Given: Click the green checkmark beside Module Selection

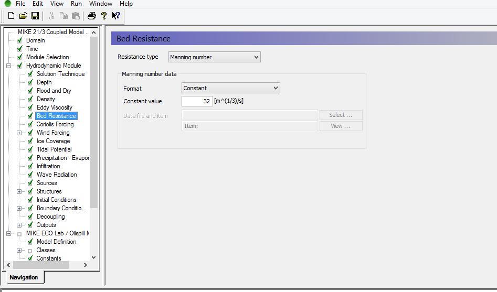Looking at the screenshot, I should pyautogui.click(x=20, y=57).
